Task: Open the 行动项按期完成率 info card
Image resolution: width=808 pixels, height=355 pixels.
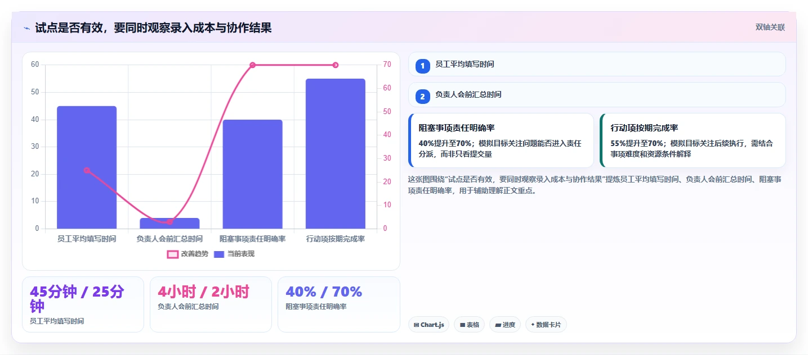Action: [693, 140]
